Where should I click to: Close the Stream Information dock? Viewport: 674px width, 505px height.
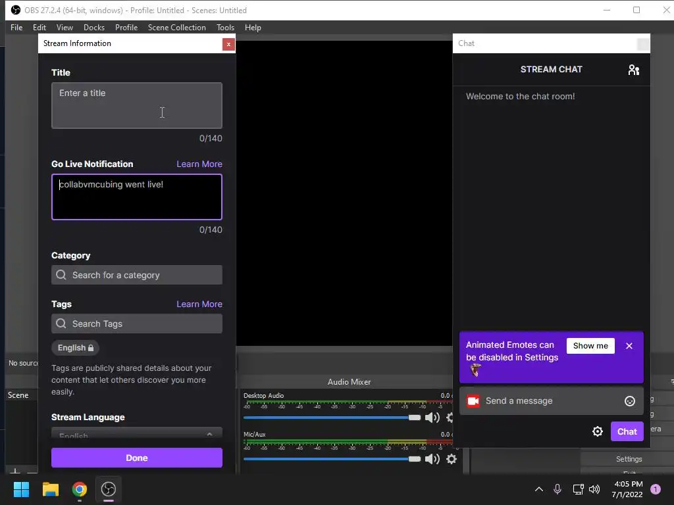pyautogui.click(x=228, y=44)
